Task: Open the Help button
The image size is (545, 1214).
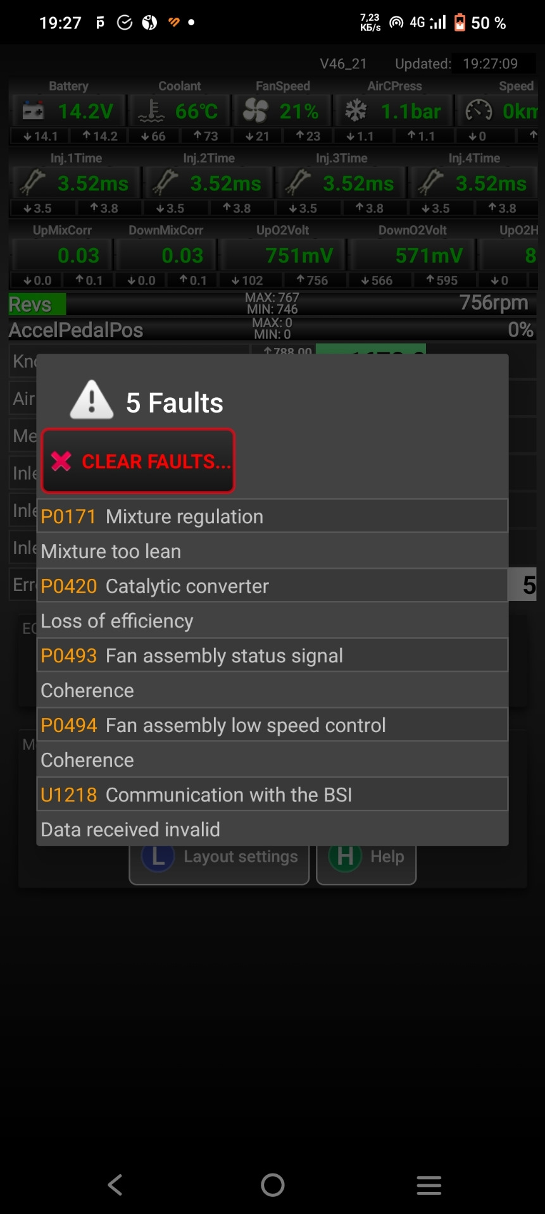Action: (366, 864)
